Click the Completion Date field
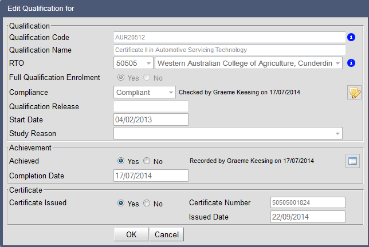Screen dimensions: 369x247 pyautogui.click(x=151, y=176)
